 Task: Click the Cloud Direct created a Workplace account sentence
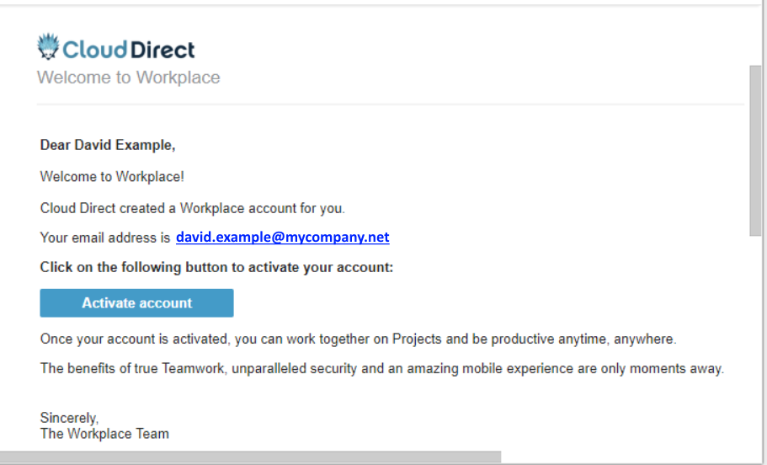(x=192, y=208)
